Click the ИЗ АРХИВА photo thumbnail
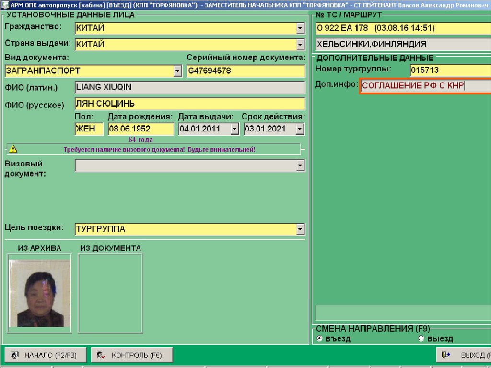 coord(40,293)
